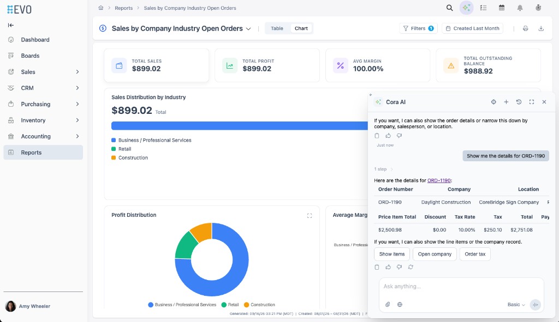Toggle Construction legend below donut chart
559x322 pixels.
point(259,305)
